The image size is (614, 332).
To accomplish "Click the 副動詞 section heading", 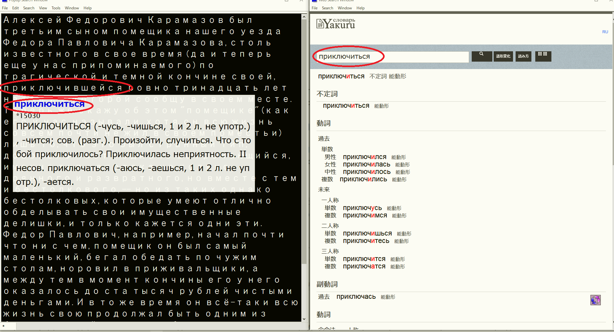I will coord(327,284).
